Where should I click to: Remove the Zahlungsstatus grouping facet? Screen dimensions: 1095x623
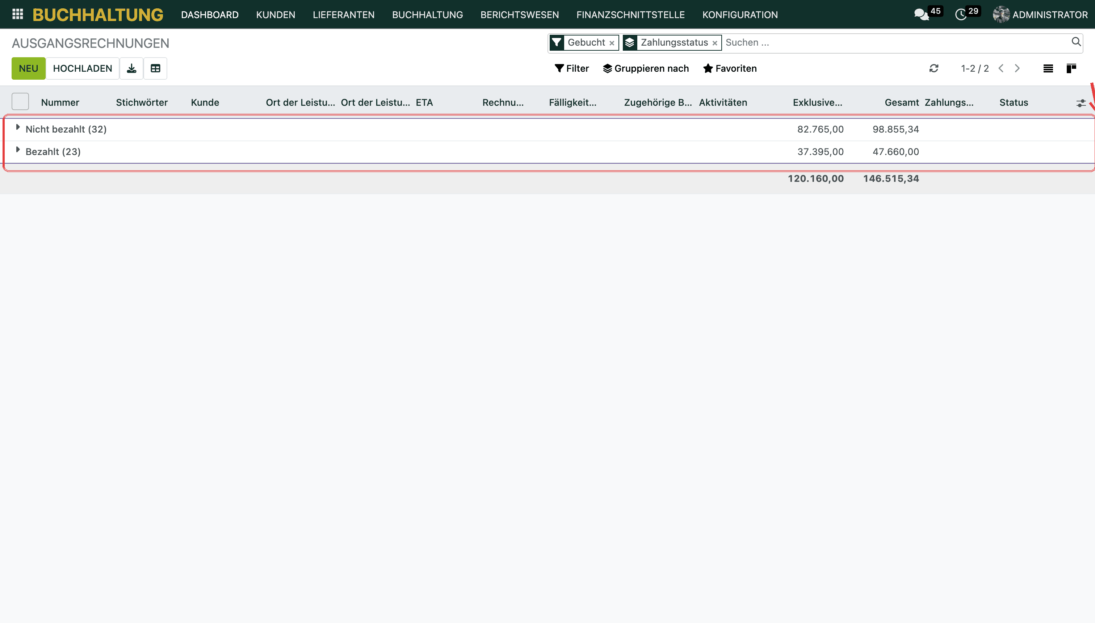[714, 43]
